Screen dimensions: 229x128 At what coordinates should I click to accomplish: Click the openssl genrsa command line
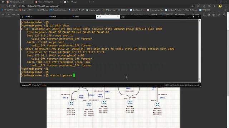(x=48, y=75)
